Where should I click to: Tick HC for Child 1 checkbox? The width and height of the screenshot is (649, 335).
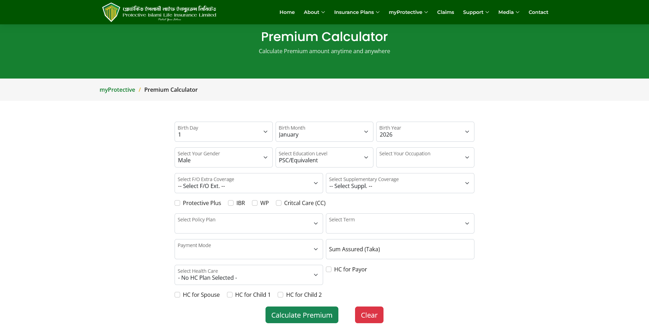click(x=230, y=295)
